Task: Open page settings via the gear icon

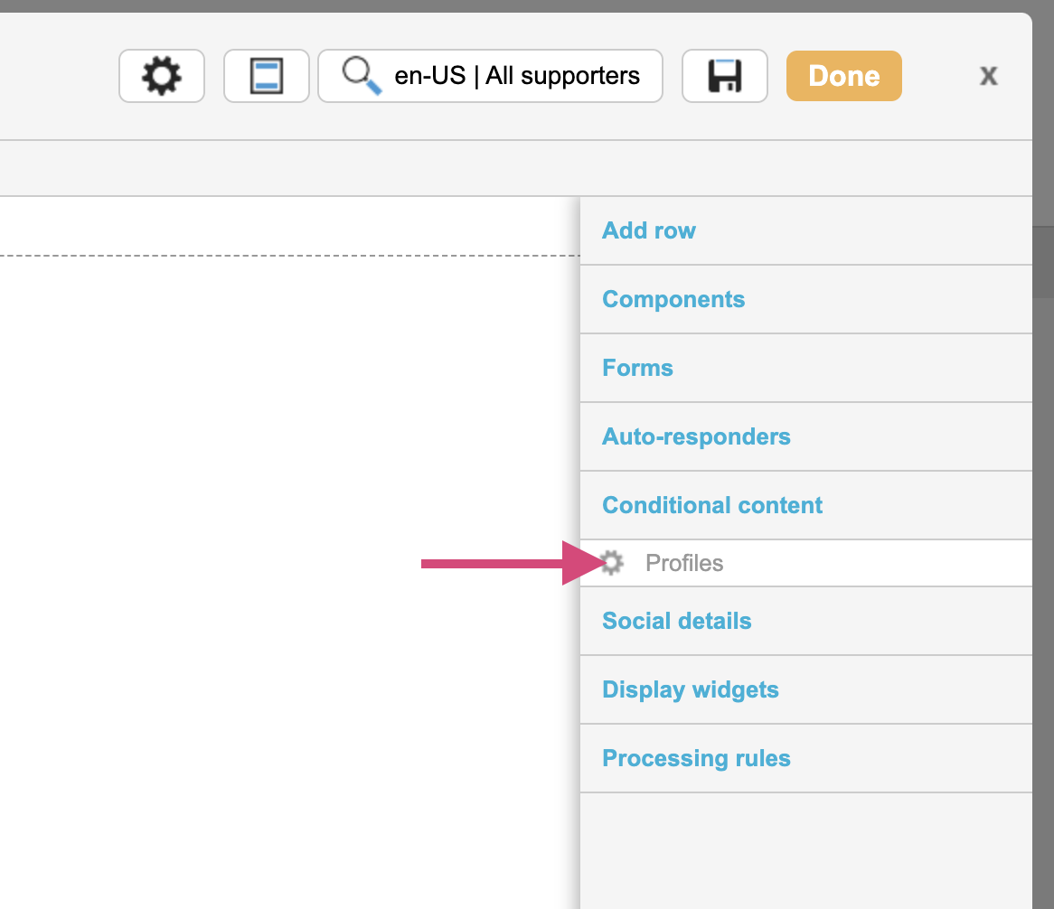Action: (162, 76)
